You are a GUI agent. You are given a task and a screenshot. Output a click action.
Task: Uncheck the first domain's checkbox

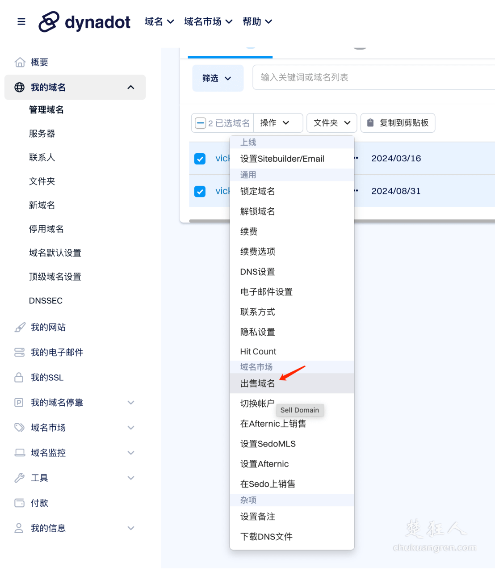[200, 159]
